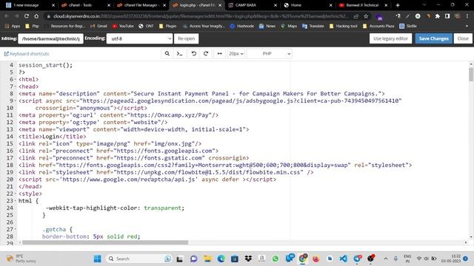474x266 pixels.
Task: Switch to the cPanel - Tools tab
Action: pos(85,5)
